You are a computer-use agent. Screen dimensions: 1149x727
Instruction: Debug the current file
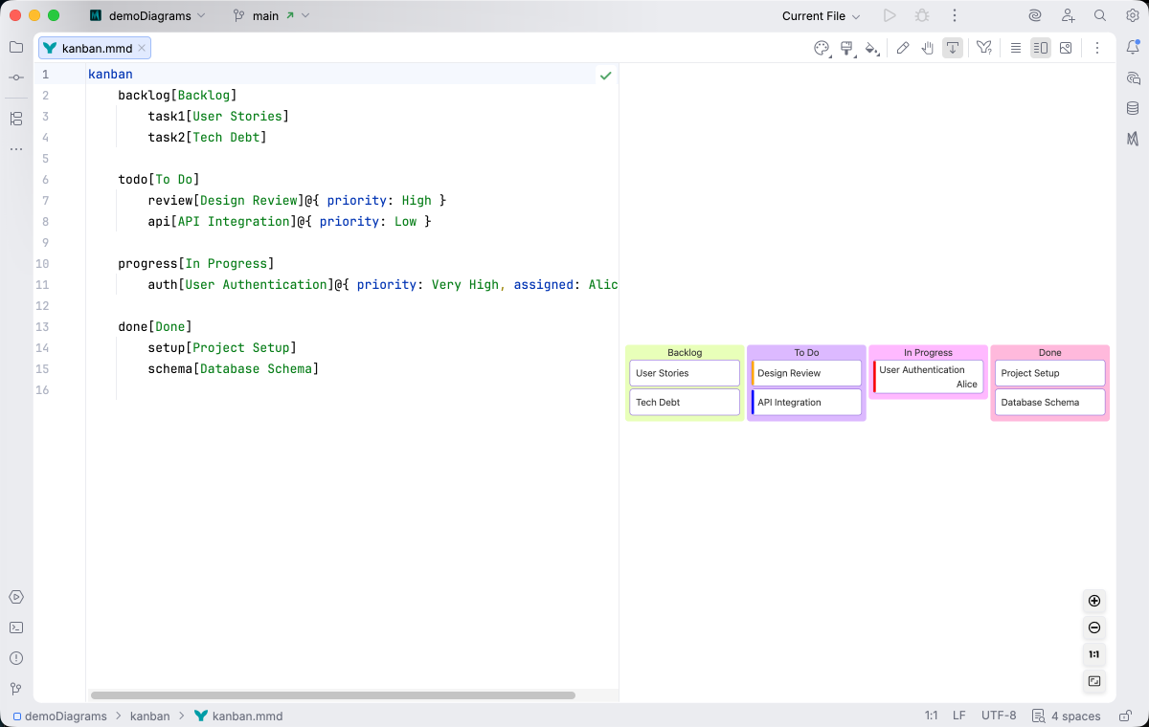pos(922,16)
